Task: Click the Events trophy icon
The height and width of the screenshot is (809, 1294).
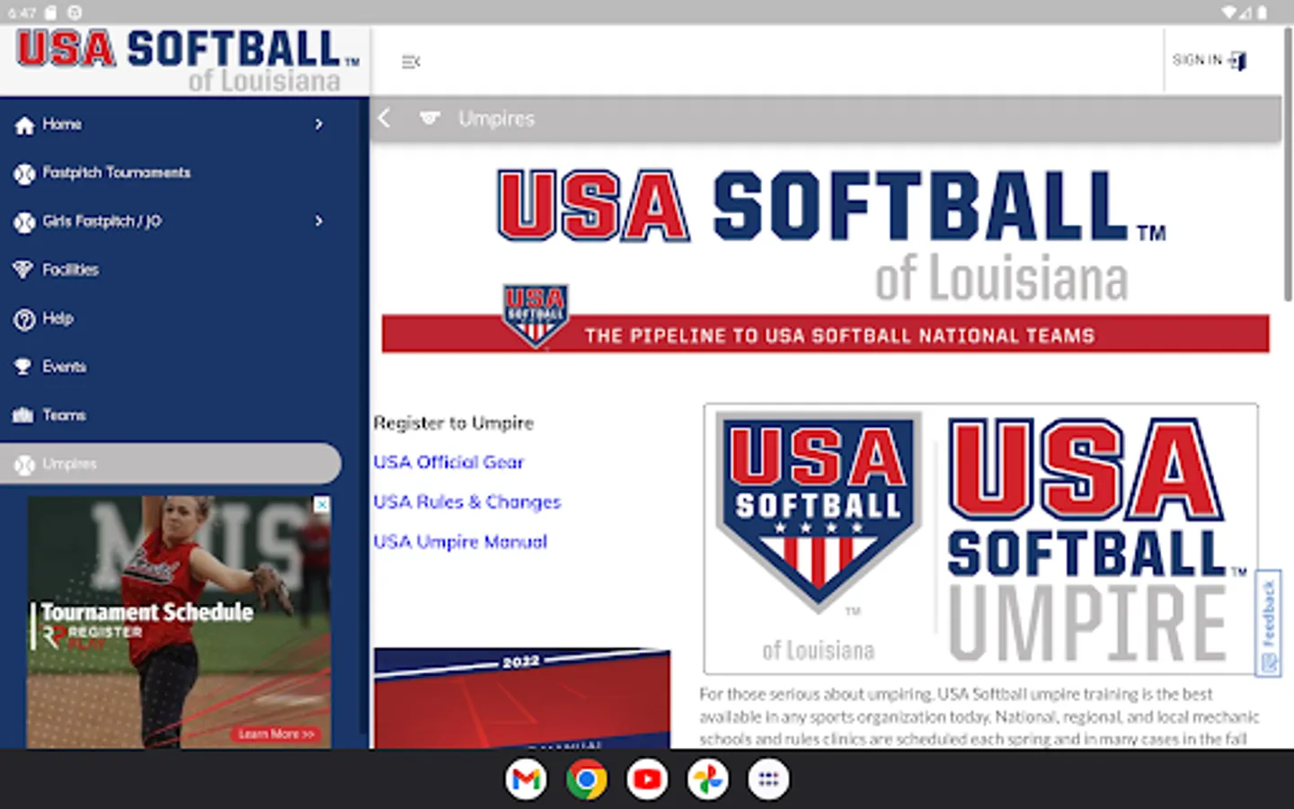Action: [24, 367]
